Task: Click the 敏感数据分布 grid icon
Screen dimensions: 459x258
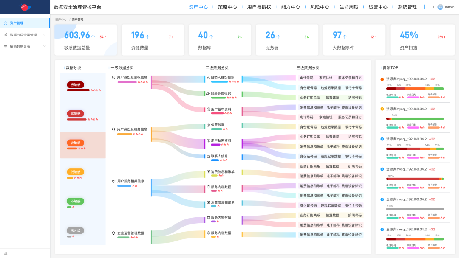Action: click(x=5, y=47)
